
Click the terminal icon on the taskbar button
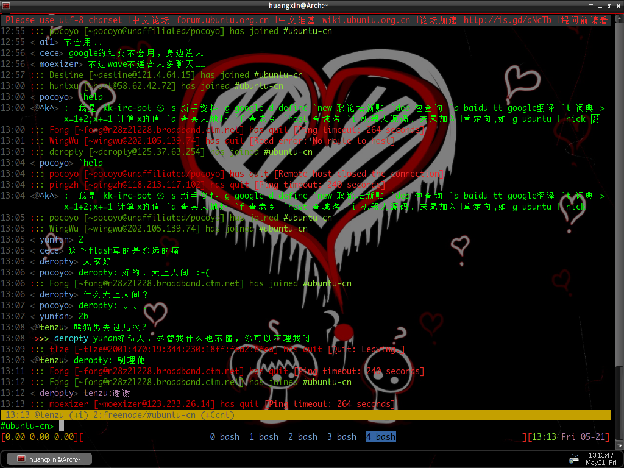(21, 459)
